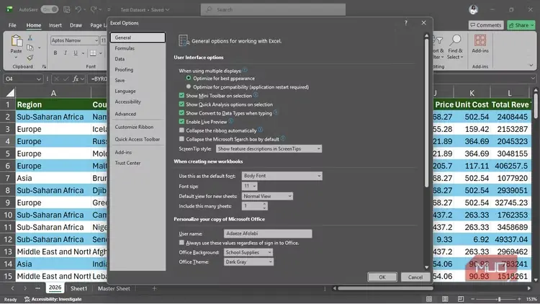Screen dimensions: 540x304
Task: Click the Clipboard dialog launcher icon
Action: click(44, 66)
